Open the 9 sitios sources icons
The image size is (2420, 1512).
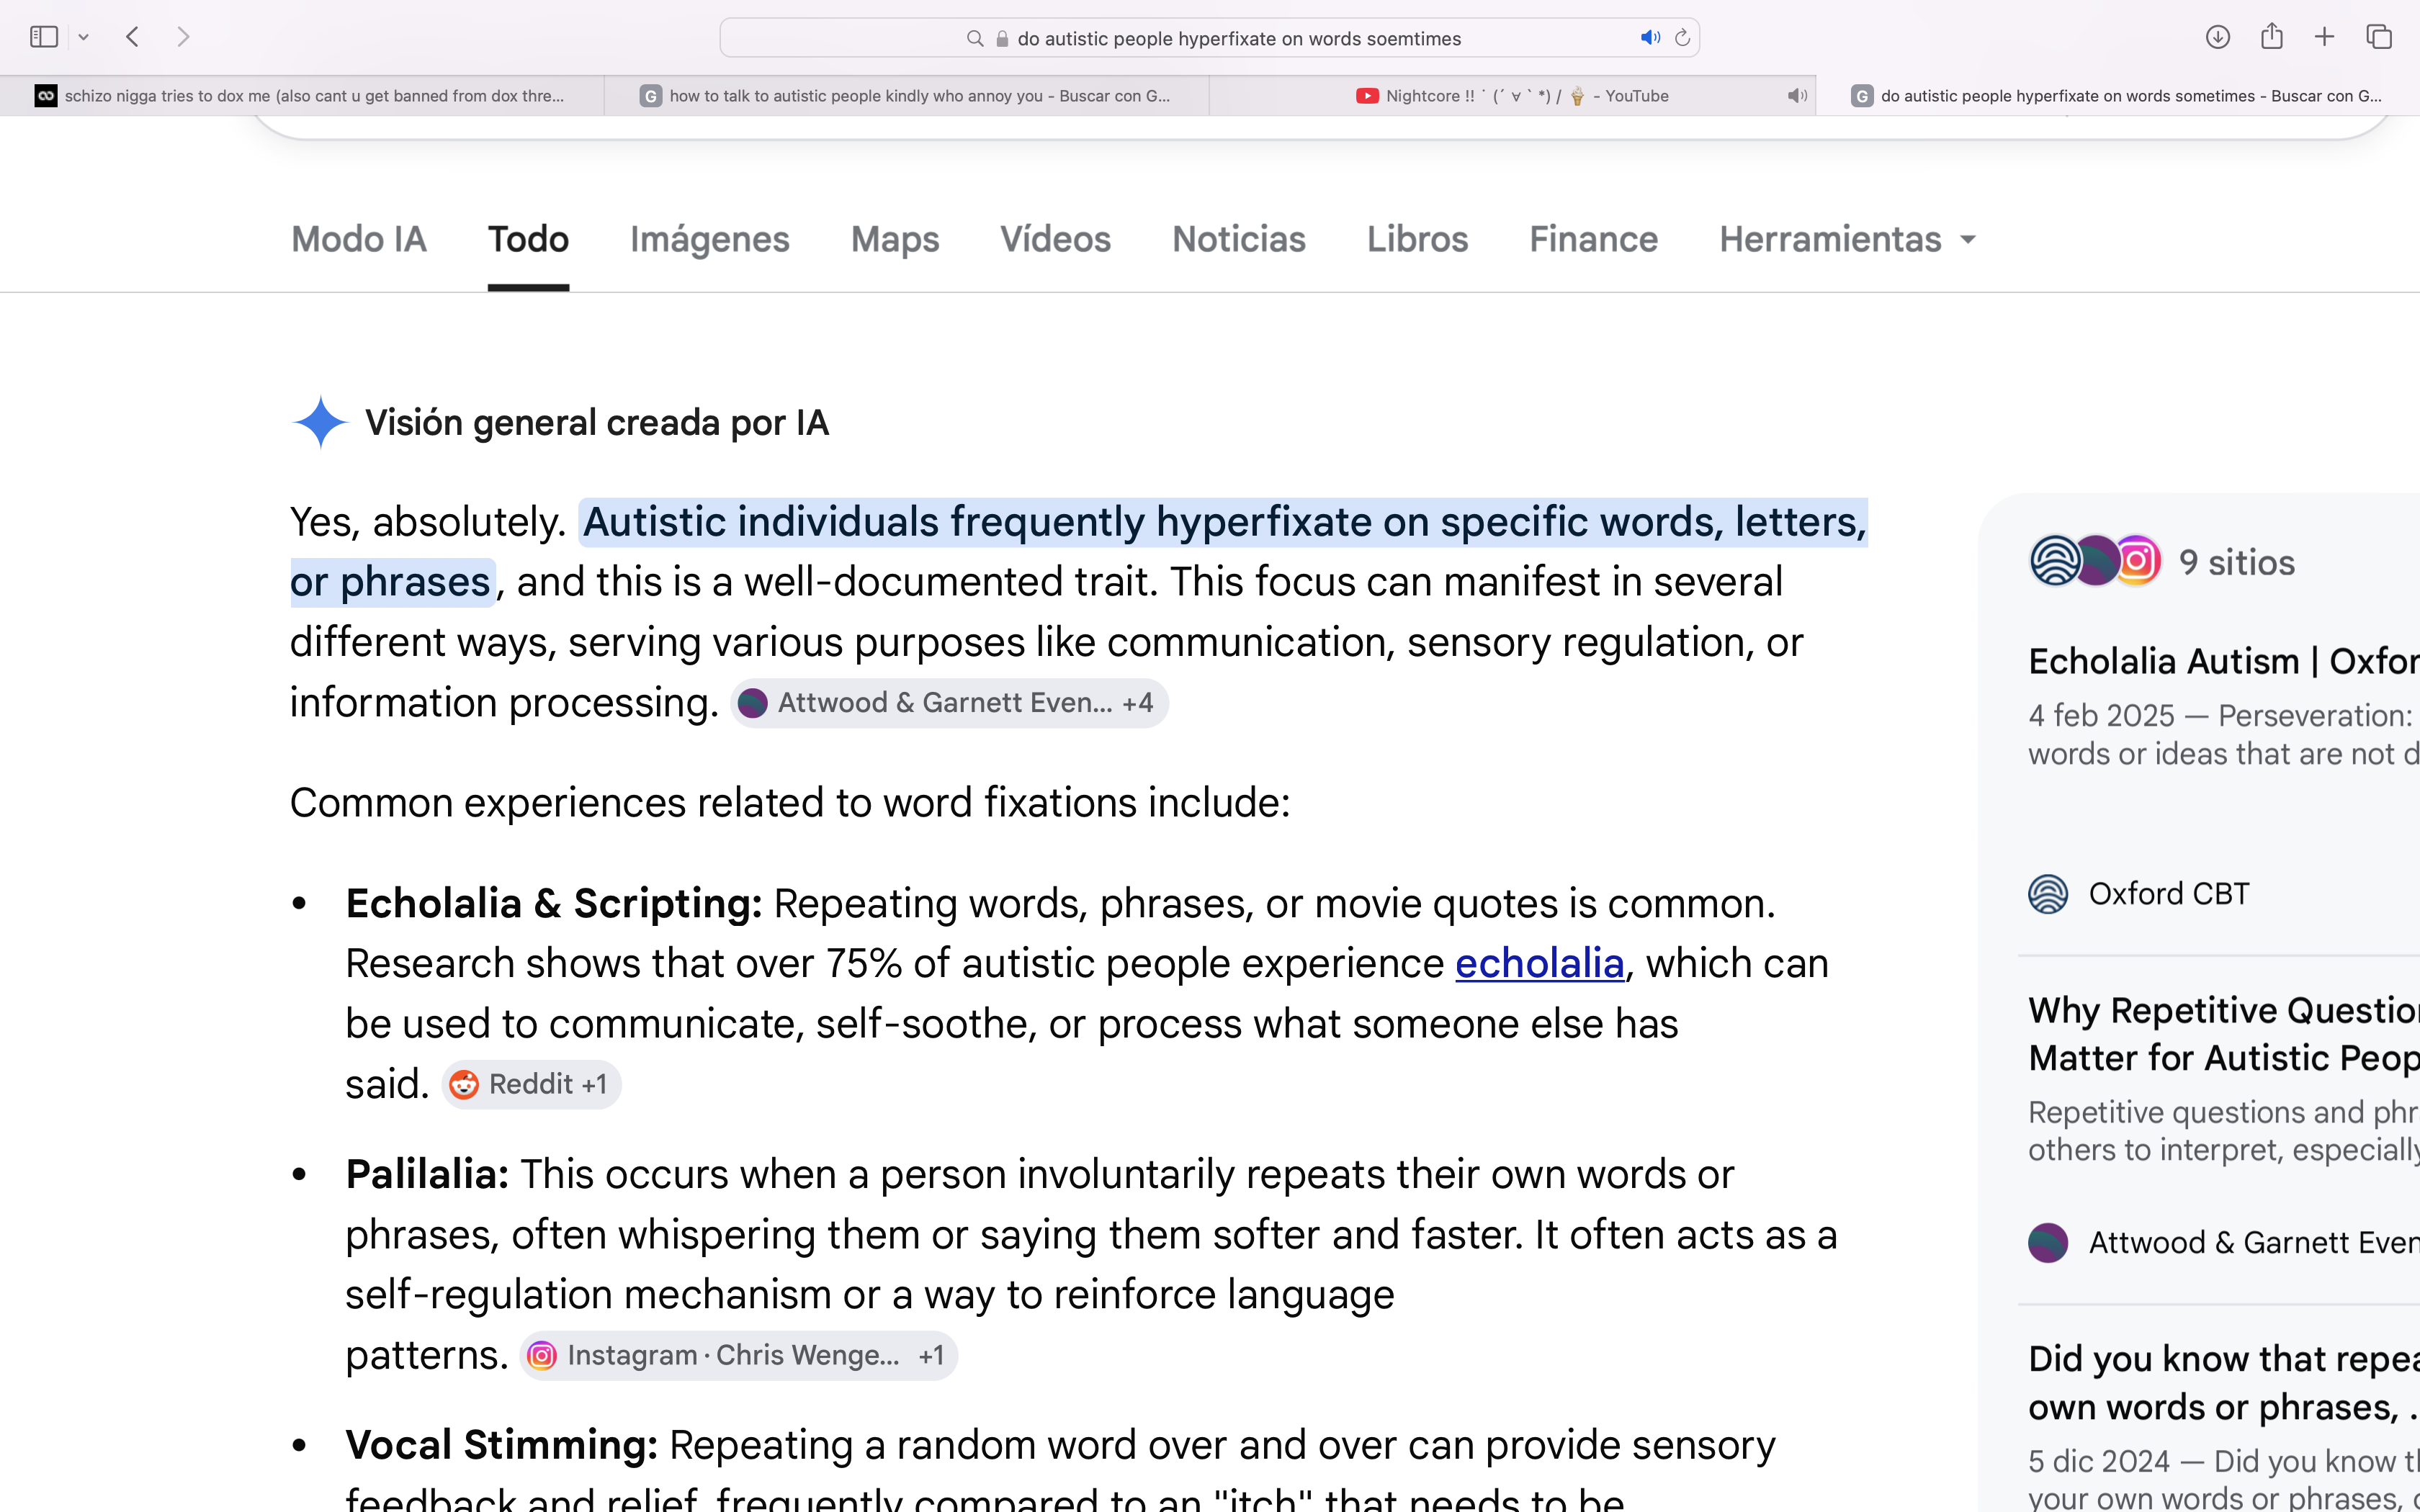click(x=2094, y=561)
